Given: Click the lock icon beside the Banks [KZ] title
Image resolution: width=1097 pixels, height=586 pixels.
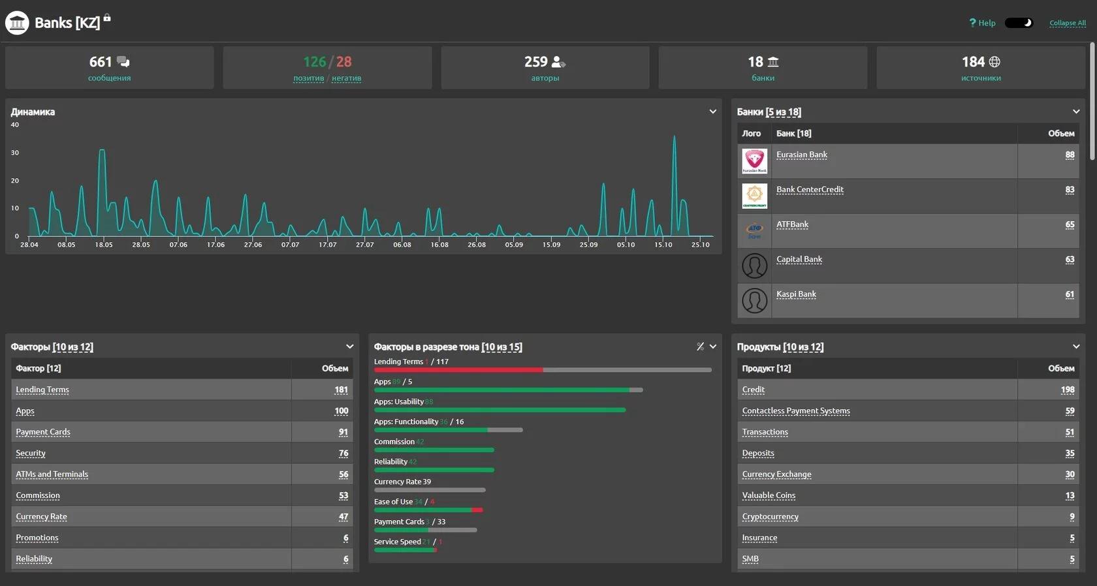Looking at the screenshot, I should coord(107,18).
